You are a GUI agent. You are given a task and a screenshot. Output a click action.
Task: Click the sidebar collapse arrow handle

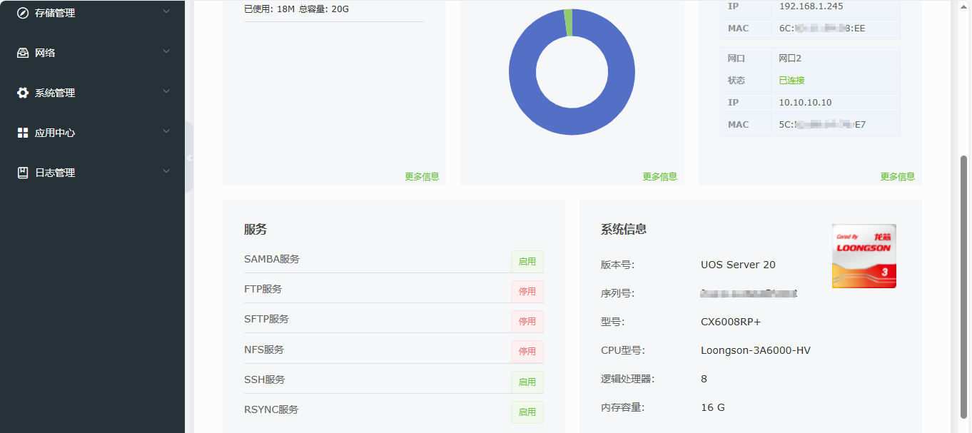pyautogui.click(x=190, y=158)
